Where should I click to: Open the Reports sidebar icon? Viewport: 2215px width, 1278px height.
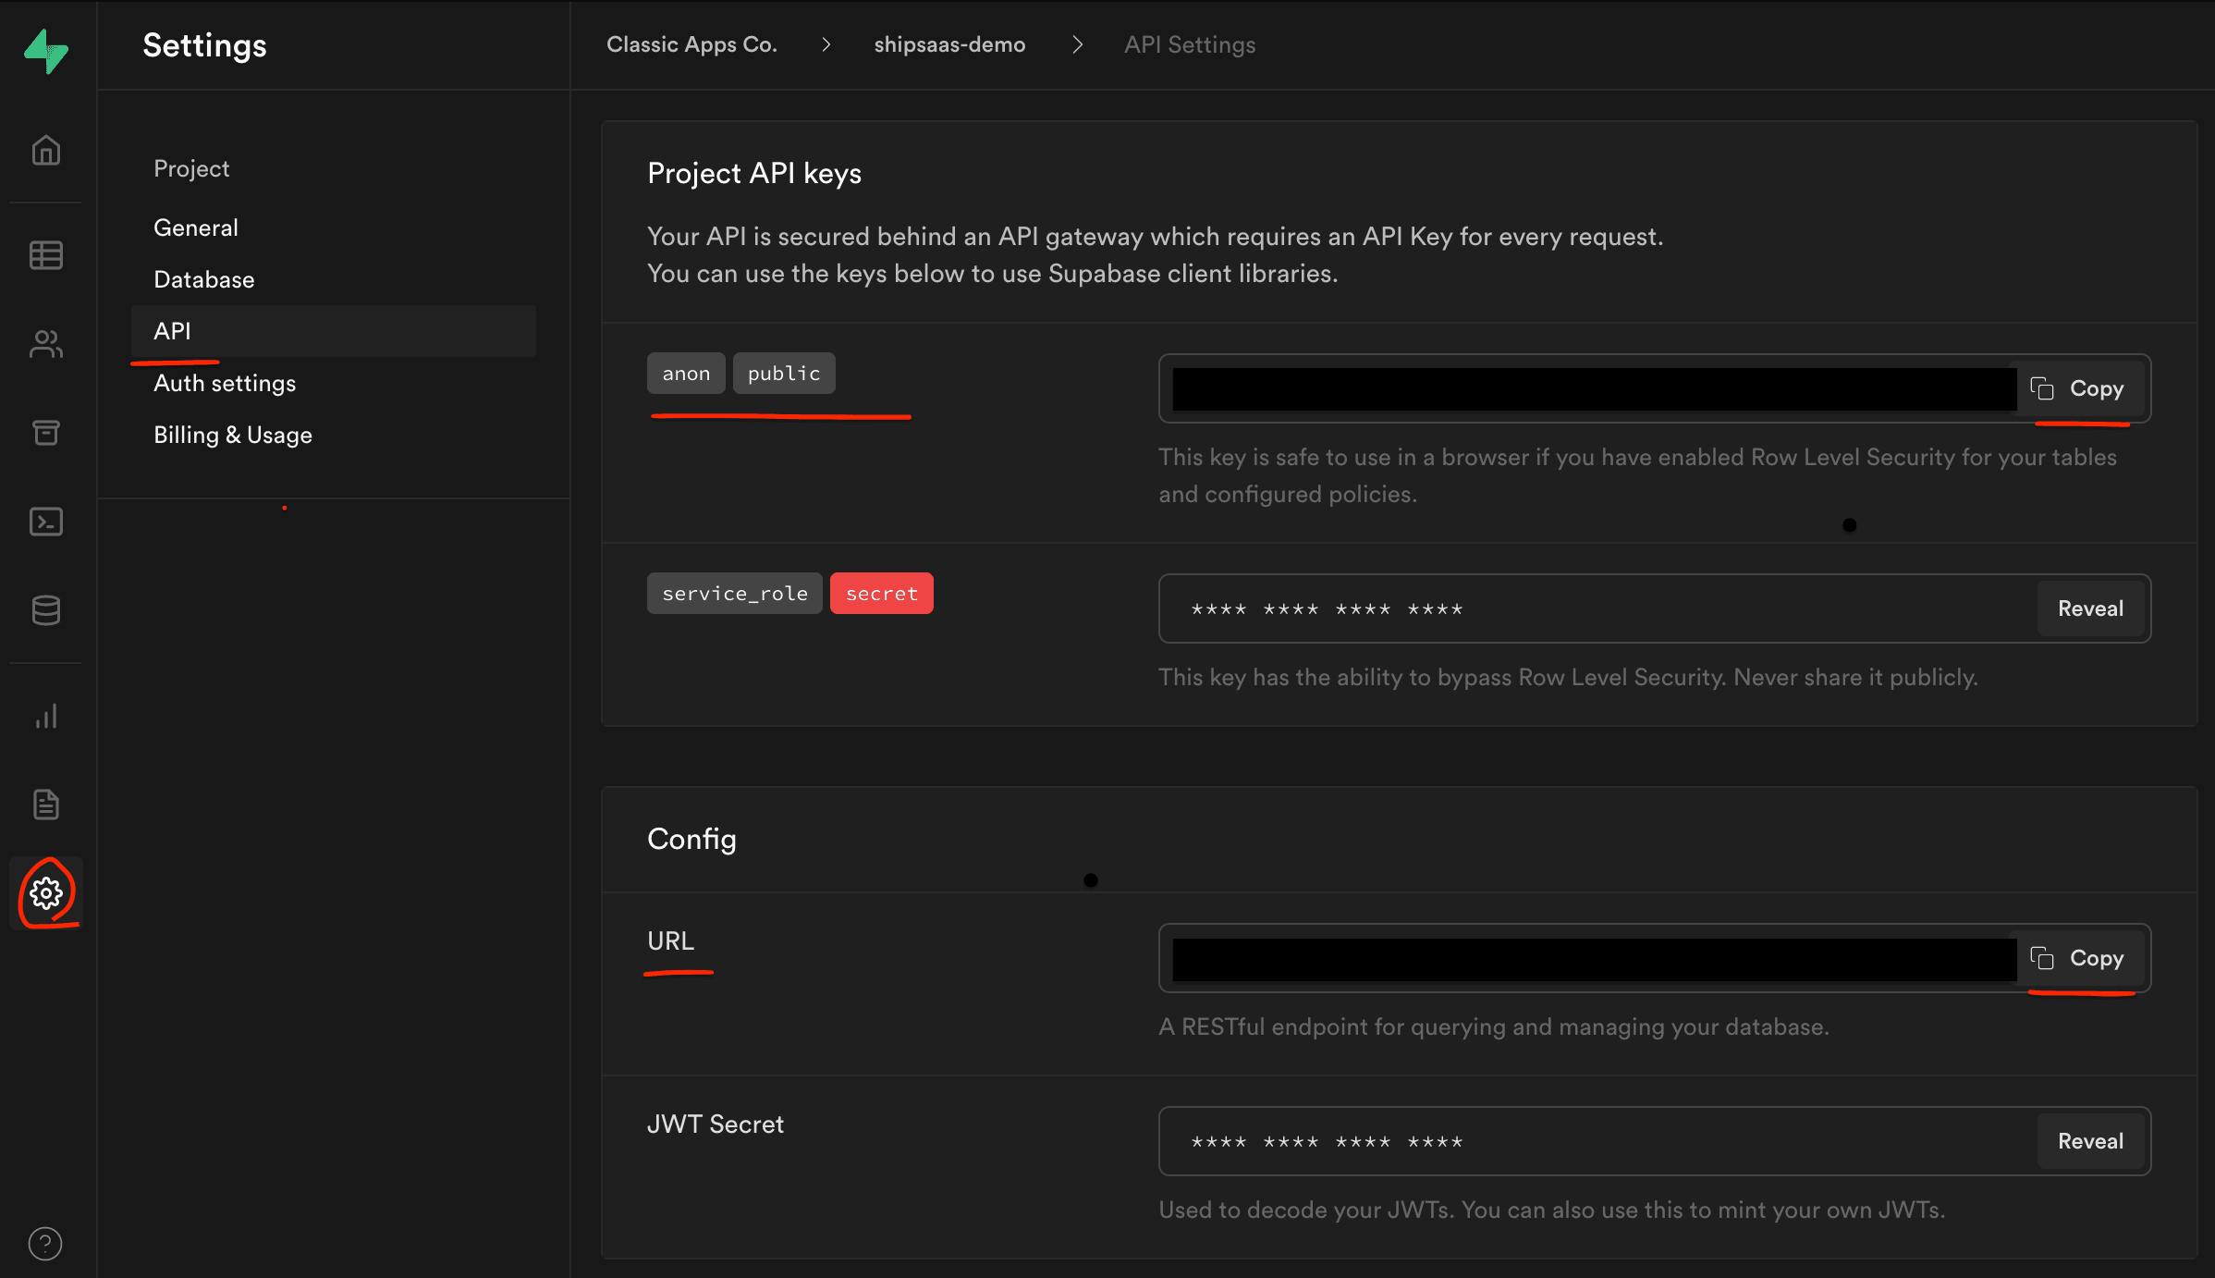pyautogui.click(x=45, y=715)
